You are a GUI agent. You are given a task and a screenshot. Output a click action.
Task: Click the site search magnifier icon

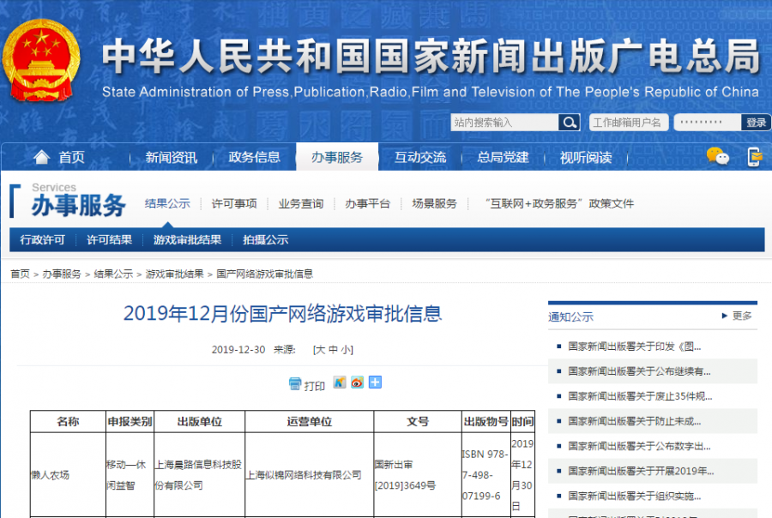pos(570,122)
